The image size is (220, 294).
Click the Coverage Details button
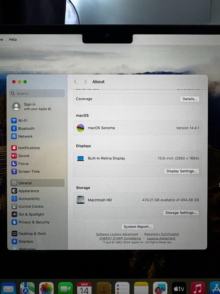coord(190,99)
